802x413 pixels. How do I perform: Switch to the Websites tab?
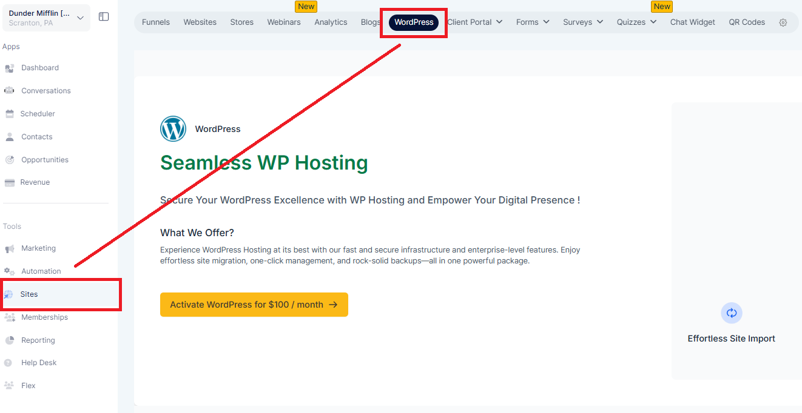pos(200,22)
